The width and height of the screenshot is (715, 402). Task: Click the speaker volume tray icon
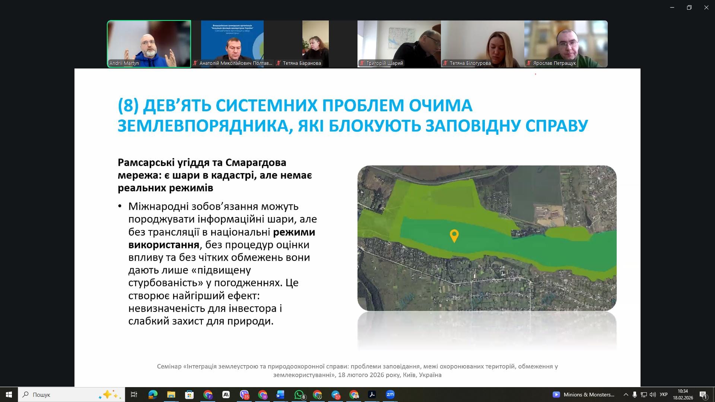[652, 395]
